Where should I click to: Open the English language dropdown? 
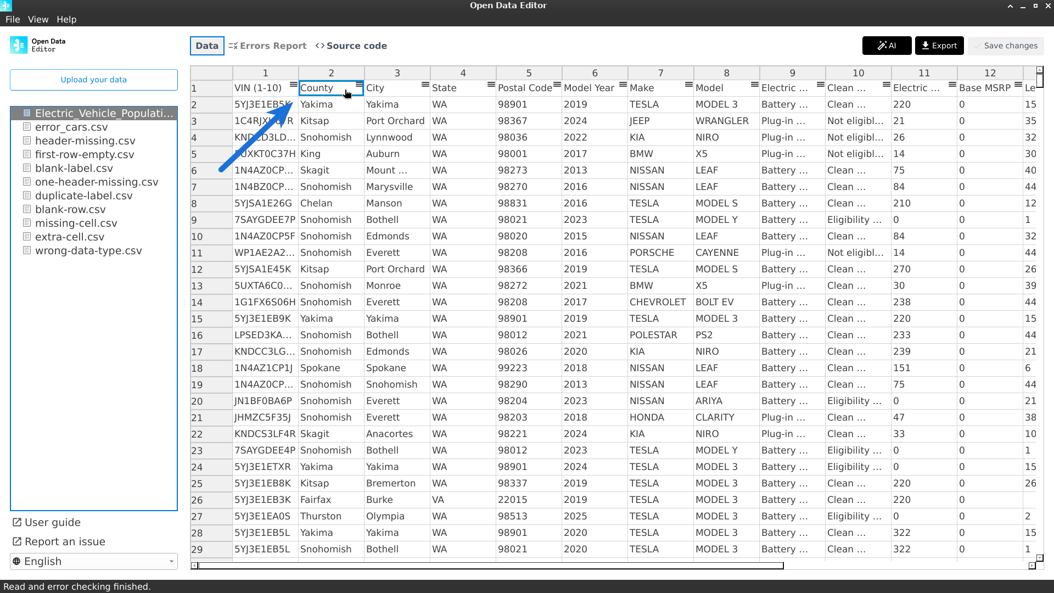[x=93, y=561]
